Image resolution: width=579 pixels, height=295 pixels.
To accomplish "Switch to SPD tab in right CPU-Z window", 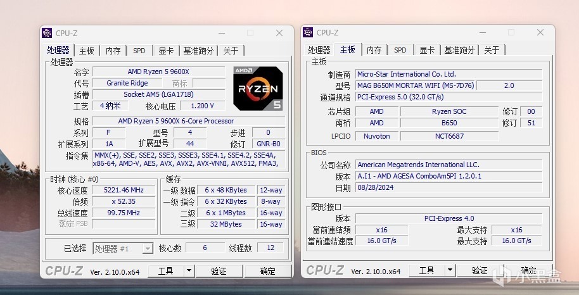I will [400, 50].
